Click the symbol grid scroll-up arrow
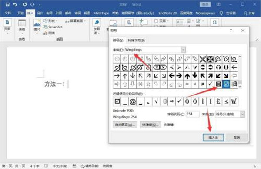 (x=240, y=57)
